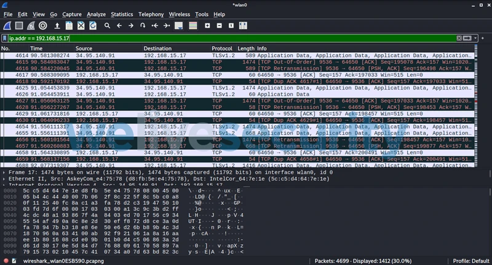Reload this capture file icon
The width and height of the screenshot is (492, 265).
pyautogui.click(x=93, y=26)
